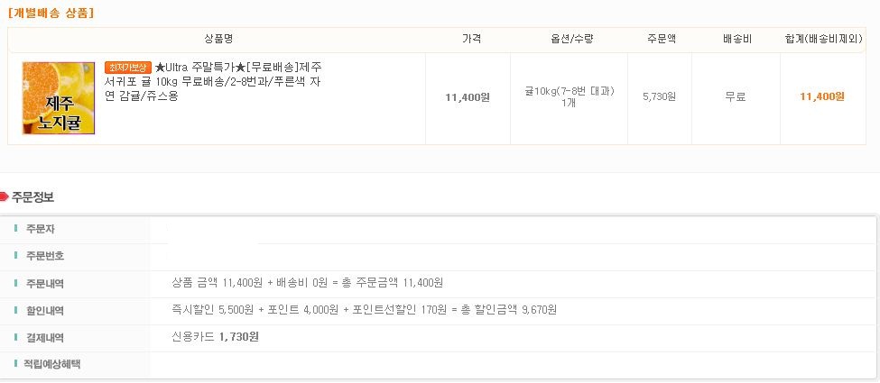Click the 배송비 column header

click(x=737, y=40)
